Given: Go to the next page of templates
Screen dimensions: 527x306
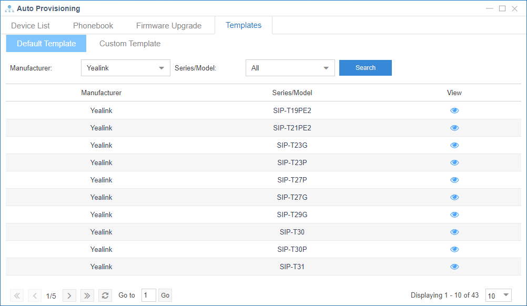Looking at the screenshot, I should pos(69,295).
